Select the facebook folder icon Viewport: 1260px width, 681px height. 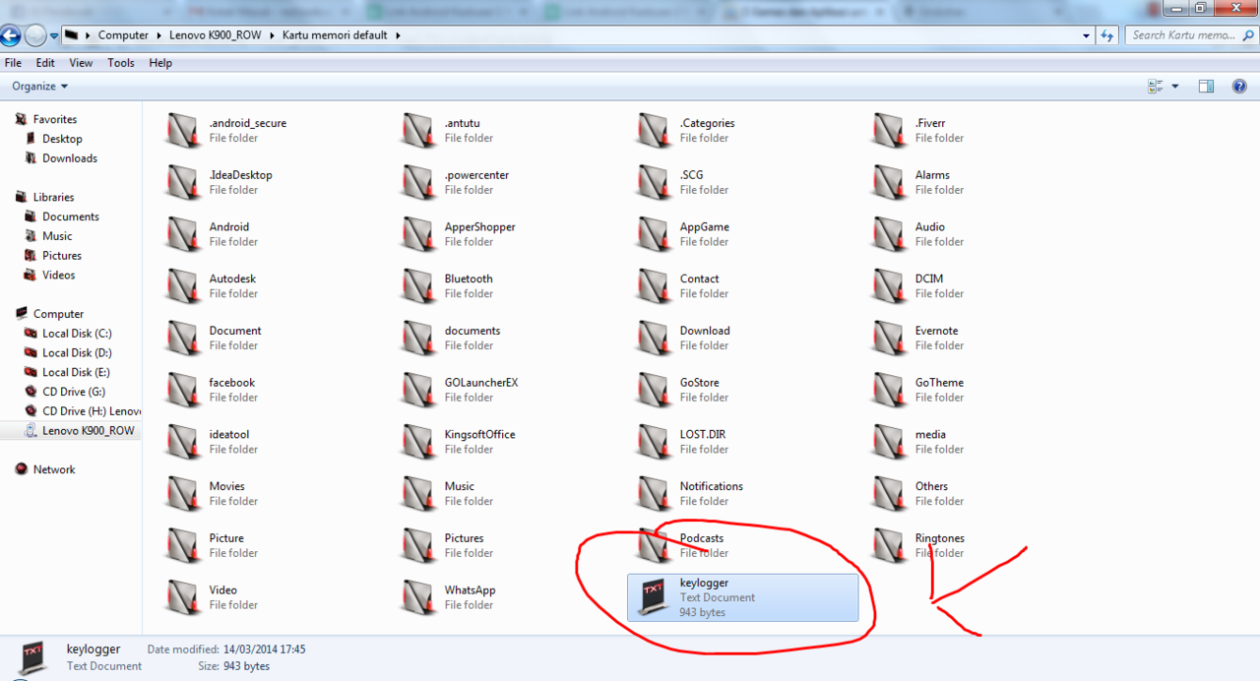click(x=183, y=390)
